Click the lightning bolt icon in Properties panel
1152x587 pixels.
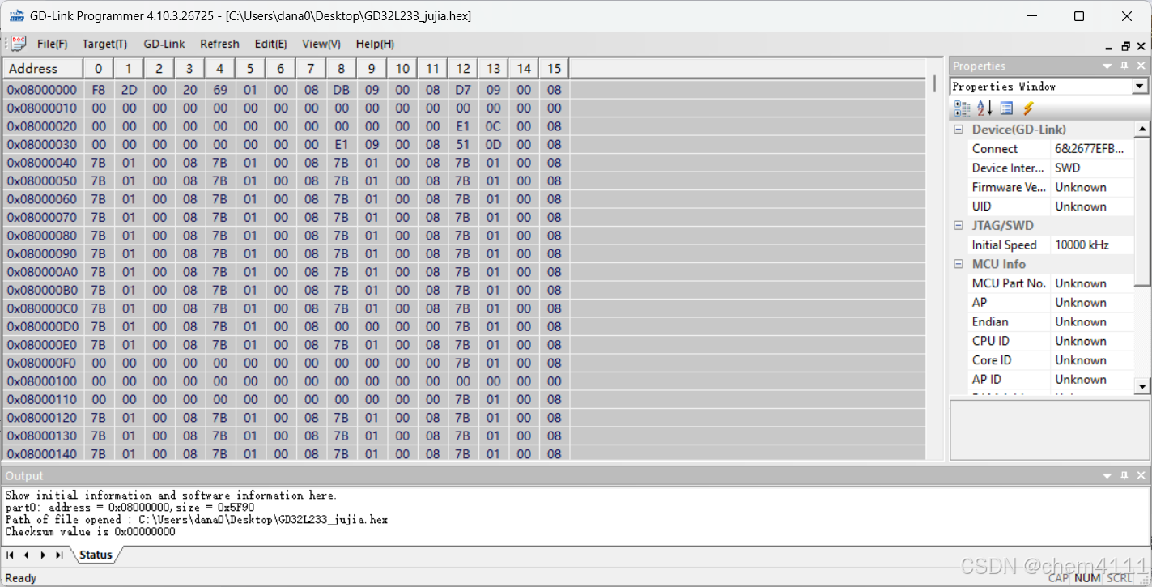coord(1027,108)
